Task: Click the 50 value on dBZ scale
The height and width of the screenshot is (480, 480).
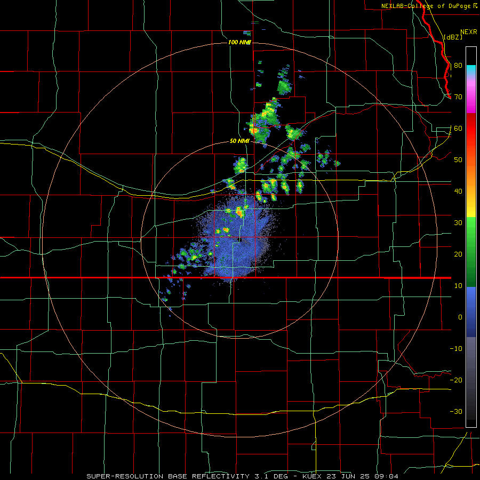Action: tap(458, 160)
